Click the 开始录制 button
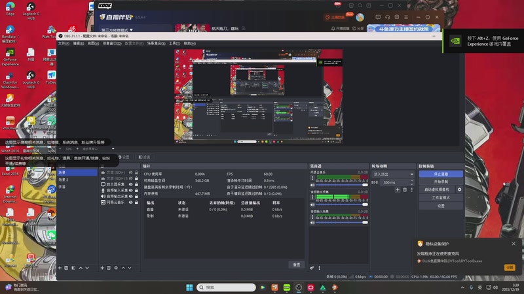This screenshot has height=294, width=524. pyautogui.click(x=441, y=182)
